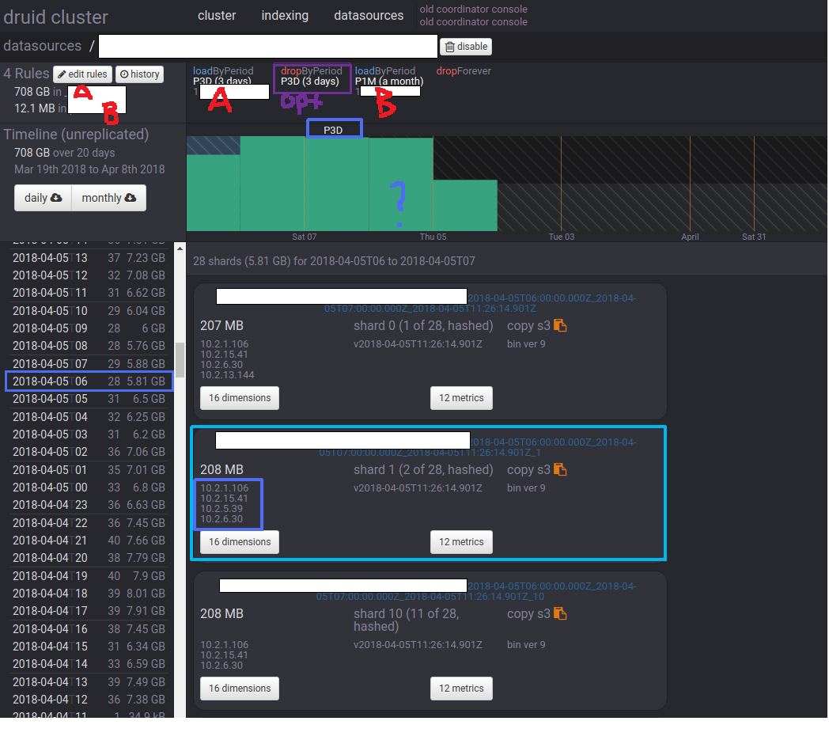Click the pencil icon on edit rules

coord(62,74)
